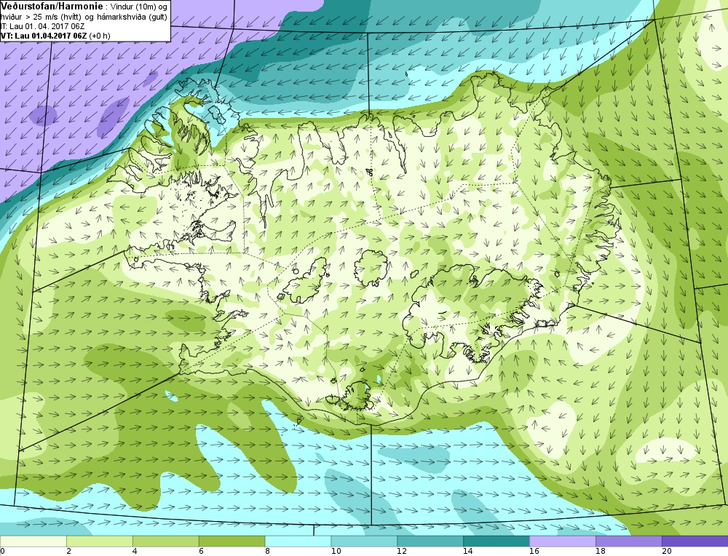
Task: Click the 6–8 m/s legend color swatch
Action: click(232, 541)
